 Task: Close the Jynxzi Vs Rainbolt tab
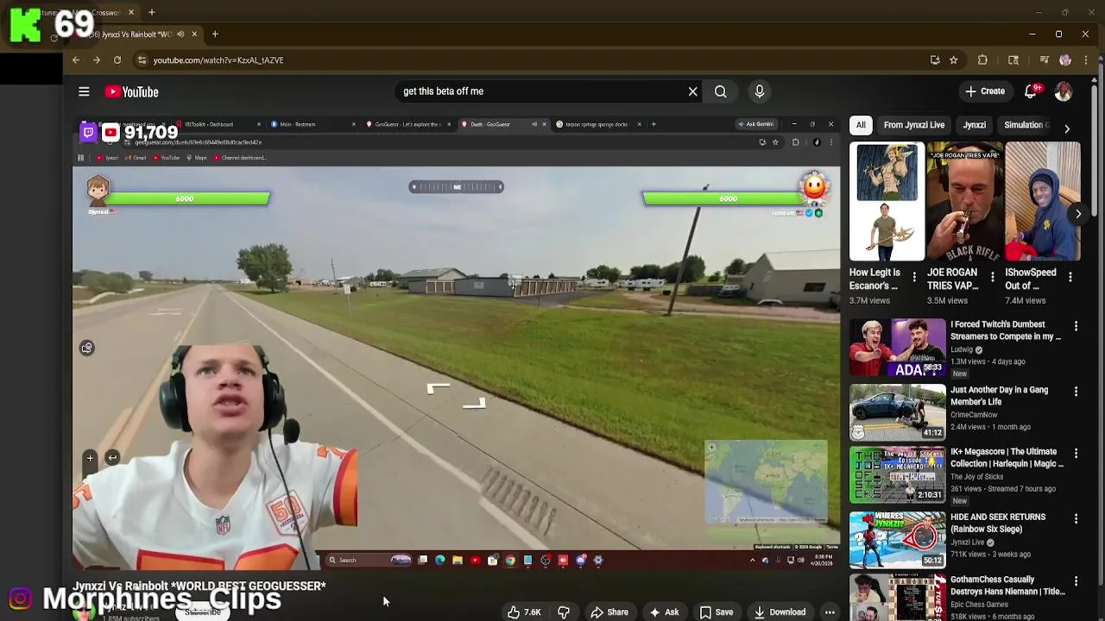(194, 34)
